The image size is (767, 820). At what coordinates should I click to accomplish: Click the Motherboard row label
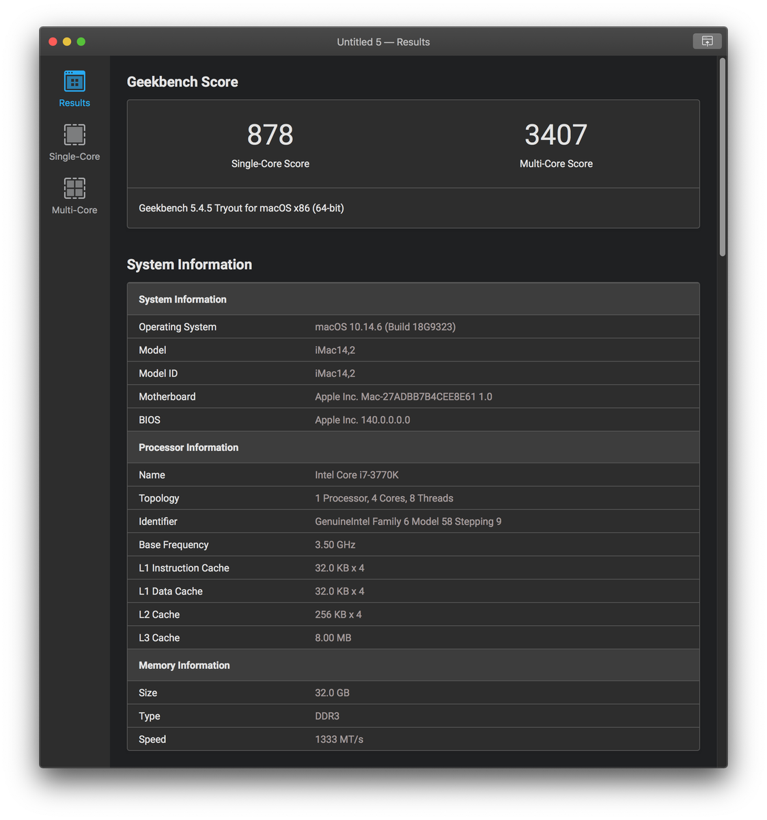(x=167, y=397)
